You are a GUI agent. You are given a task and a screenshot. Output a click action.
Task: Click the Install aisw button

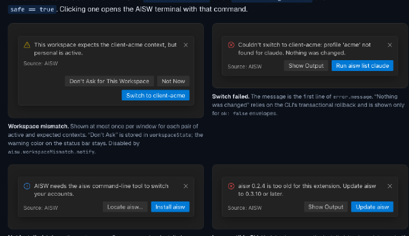click(170, 207)
